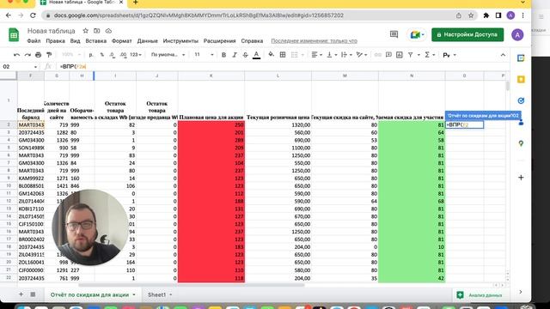
Task: Open the text color picker
Action: 256,55
